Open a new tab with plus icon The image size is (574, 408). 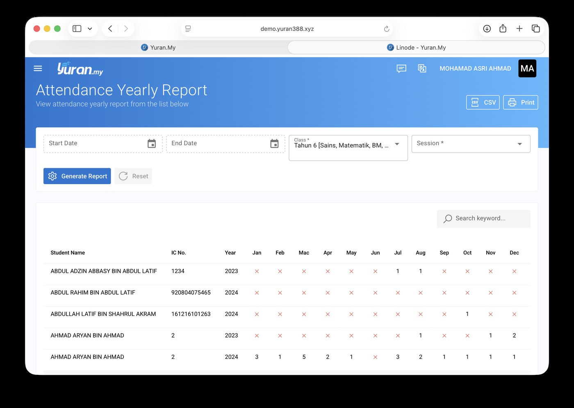click(519, 29)
